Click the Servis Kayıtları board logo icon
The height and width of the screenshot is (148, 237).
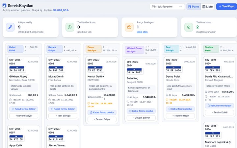click(x=4, y=6)
